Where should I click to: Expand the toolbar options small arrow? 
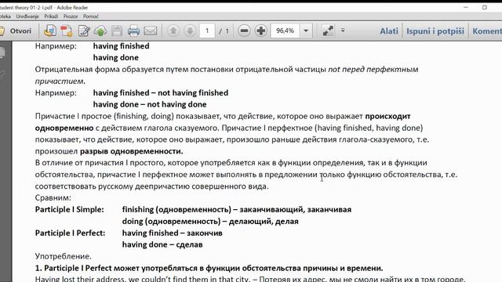pos(343,31)
